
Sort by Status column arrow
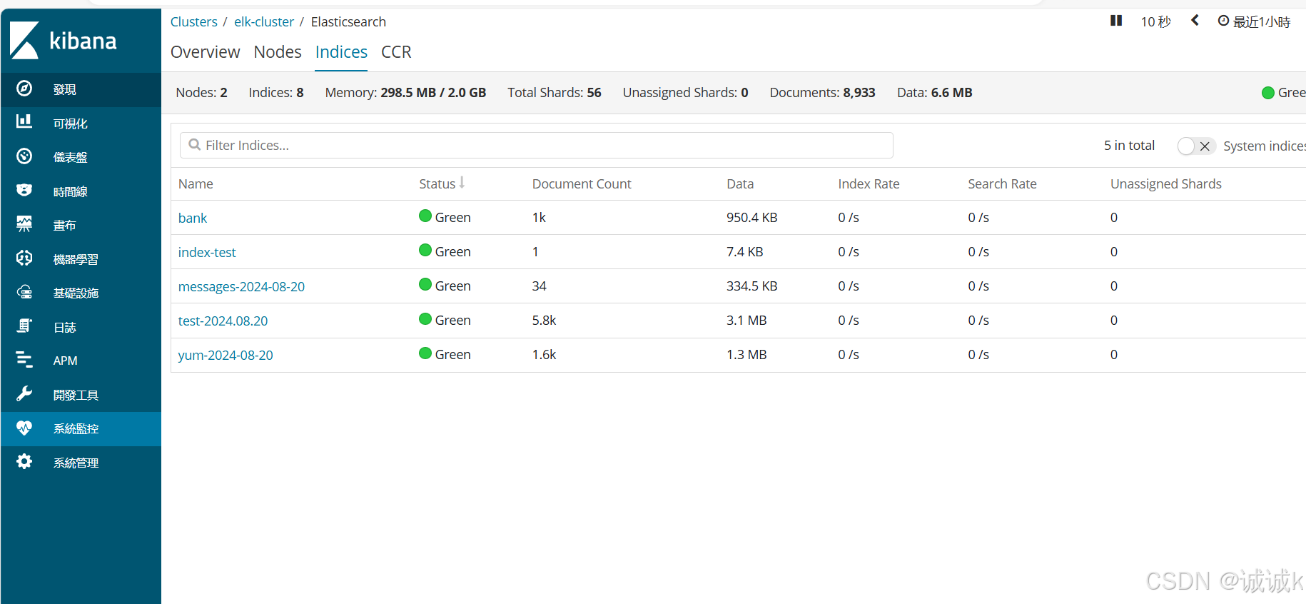462,183
